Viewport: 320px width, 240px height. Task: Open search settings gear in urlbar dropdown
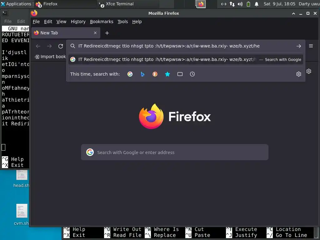coord(298,74)
